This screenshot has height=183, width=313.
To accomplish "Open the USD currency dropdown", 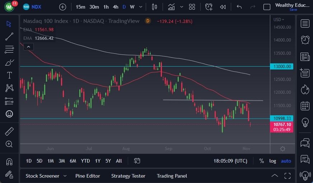I will [x=279, y=19].
